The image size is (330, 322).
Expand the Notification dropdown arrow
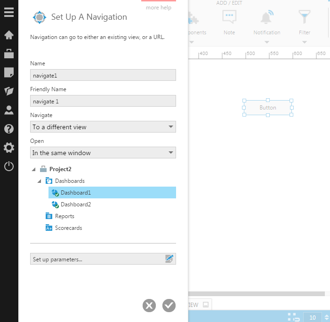pos(267,42)
